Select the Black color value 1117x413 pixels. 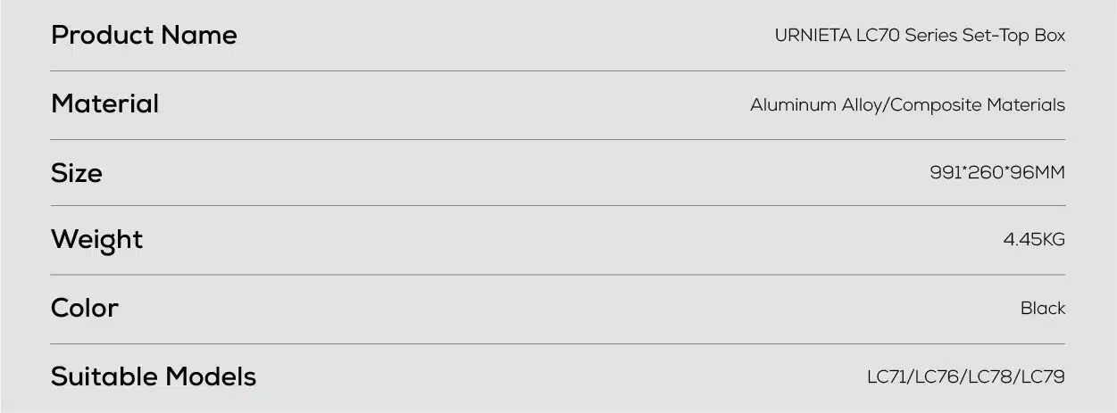[1043, 309]
